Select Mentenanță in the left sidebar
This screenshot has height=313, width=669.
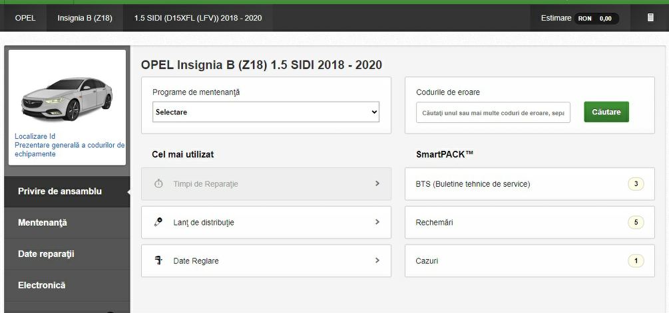[43, 223]
